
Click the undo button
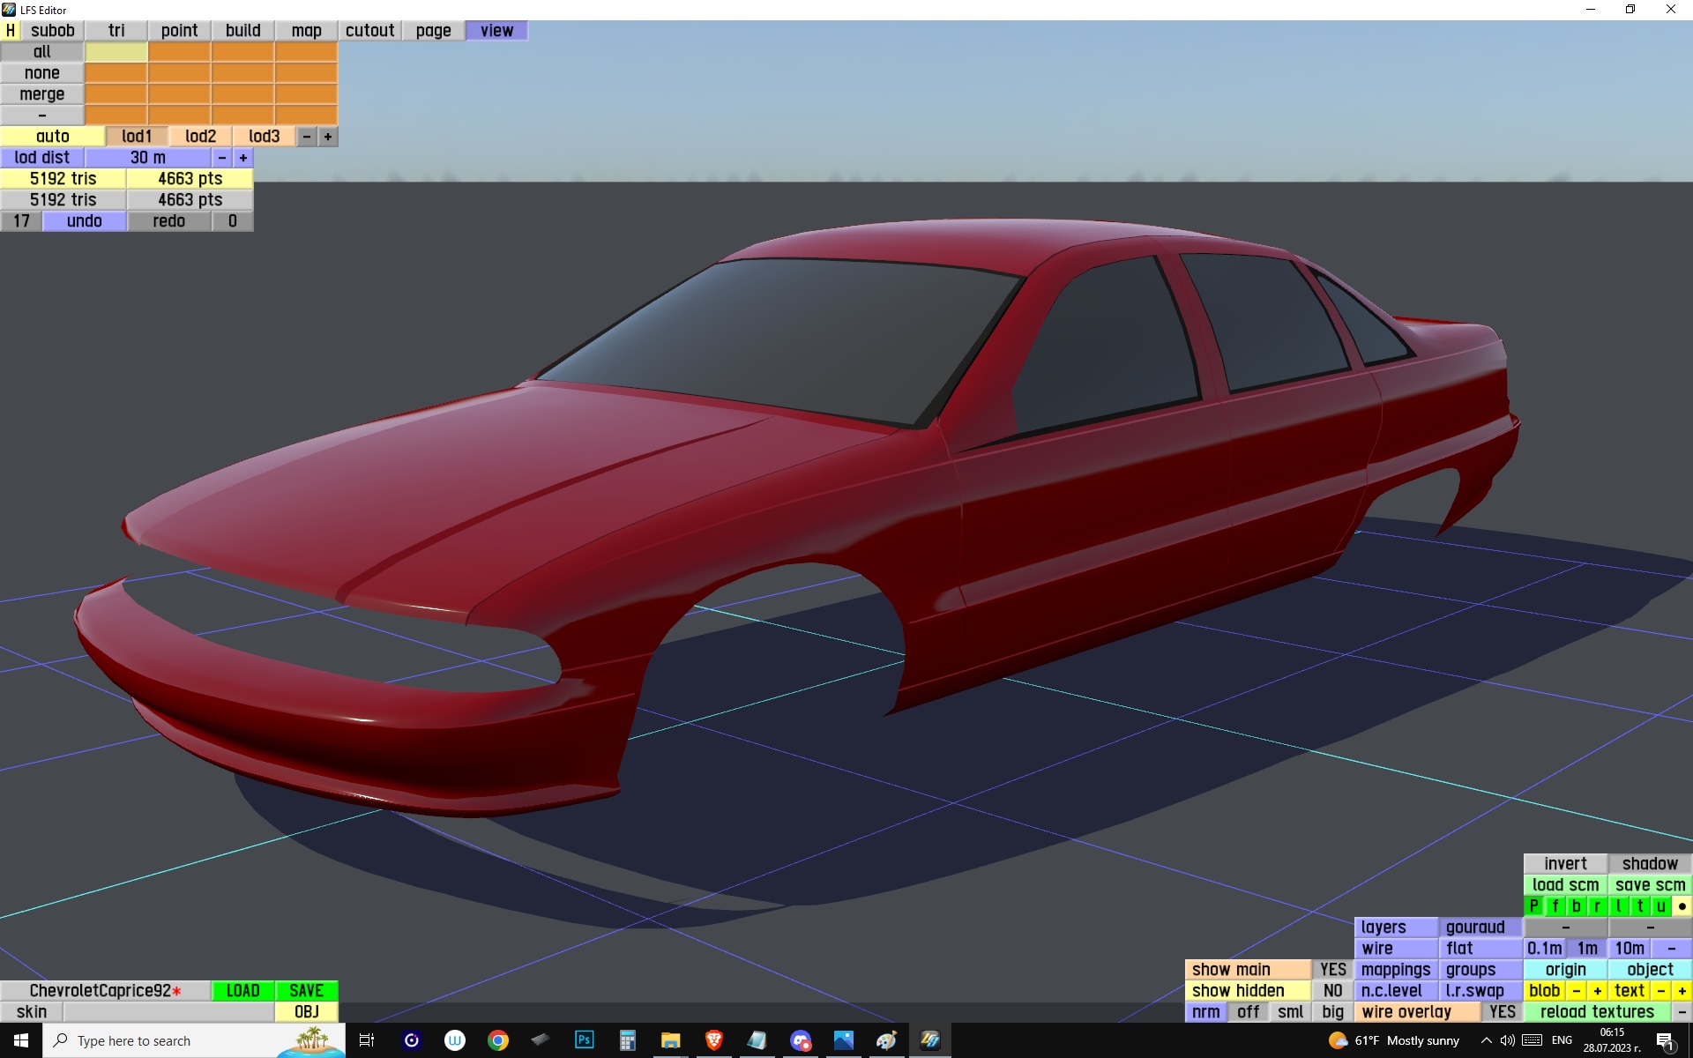click(85, 220)
